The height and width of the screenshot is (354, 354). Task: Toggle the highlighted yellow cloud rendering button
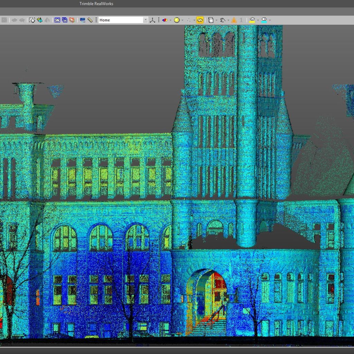coord(200,20)
